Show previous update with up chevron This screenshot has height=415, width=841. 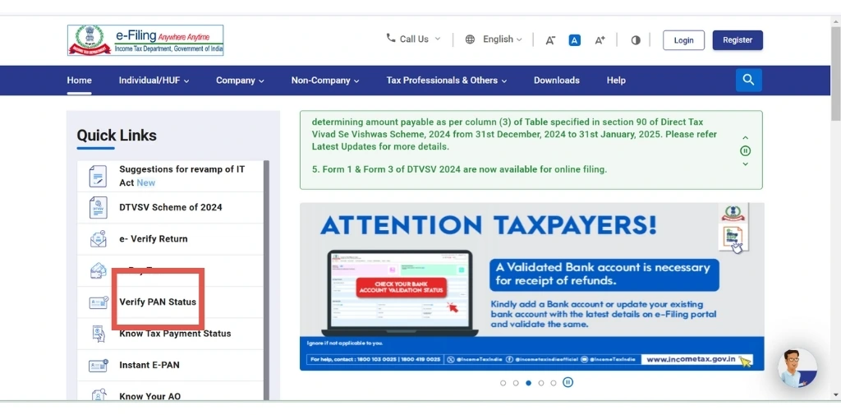(745, 138)
